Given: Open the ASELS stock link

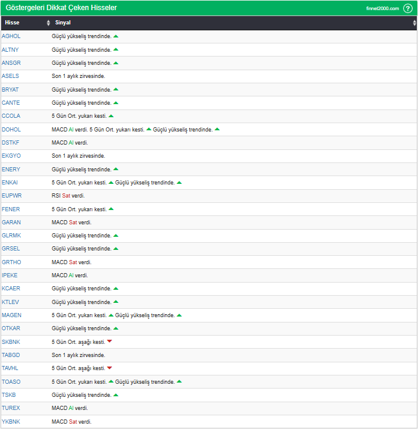Looking at the screenshot, I should coord(10,76).
